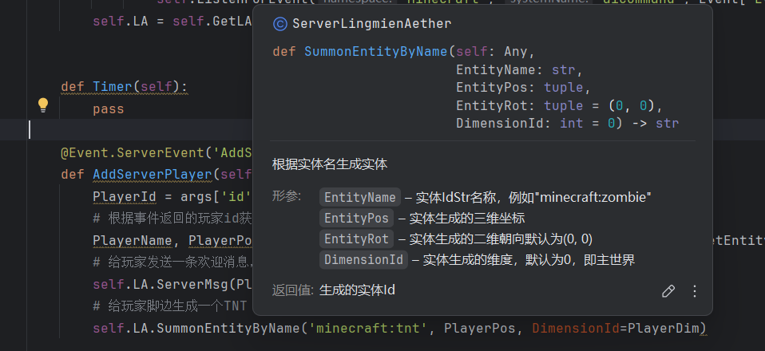Select the DimensionId badge in 形参 list
Viewport: 765px width, 351px height.
click(363, 259)
